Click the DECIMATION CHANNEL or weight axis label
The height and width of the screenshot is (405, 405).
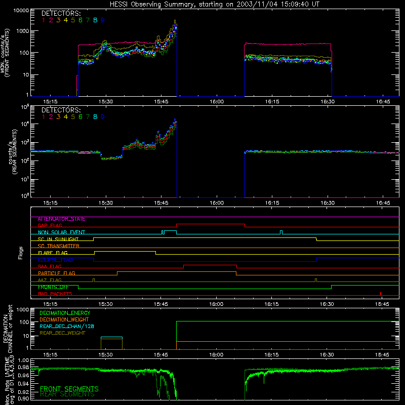(7, 329)
